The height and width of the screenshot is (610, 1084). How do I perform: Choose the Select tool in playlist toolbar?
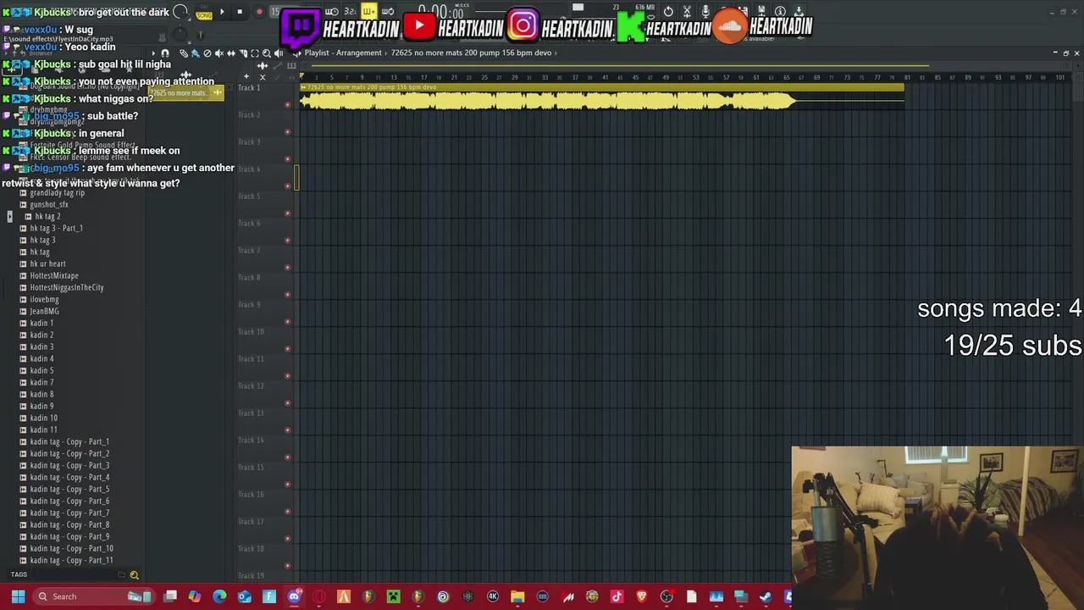point(255,53)
